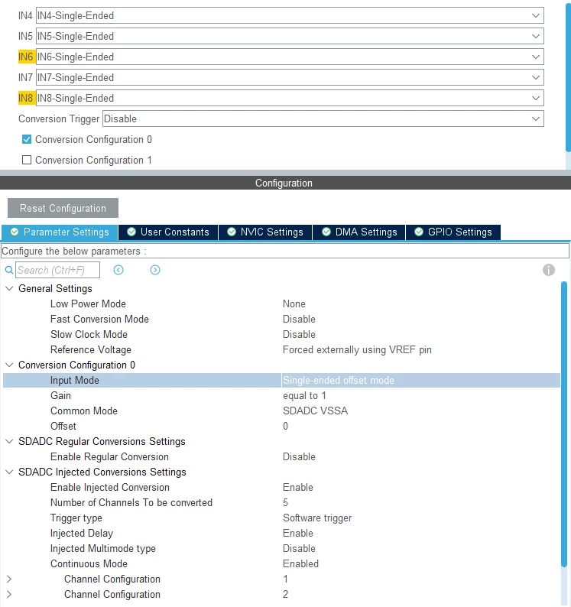Select the Reference Voltage row

281,349
